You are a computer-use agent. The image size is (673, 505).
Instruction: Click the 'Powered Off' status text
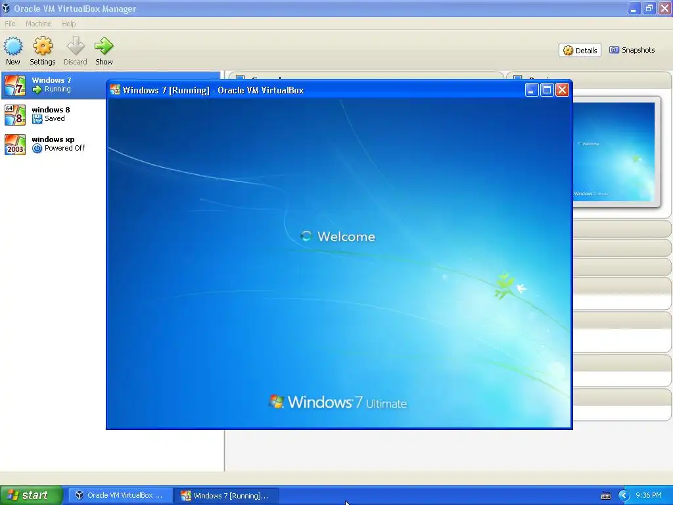pos(65,148)
